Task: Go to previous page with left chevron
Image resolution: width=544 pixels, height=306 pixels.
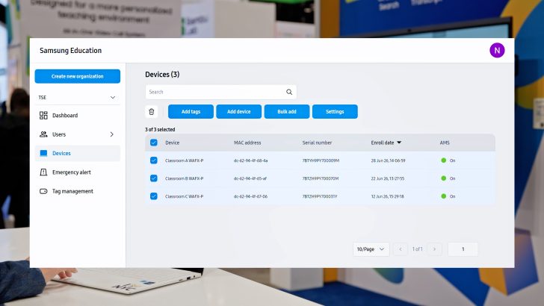Action: coord(401,249)
